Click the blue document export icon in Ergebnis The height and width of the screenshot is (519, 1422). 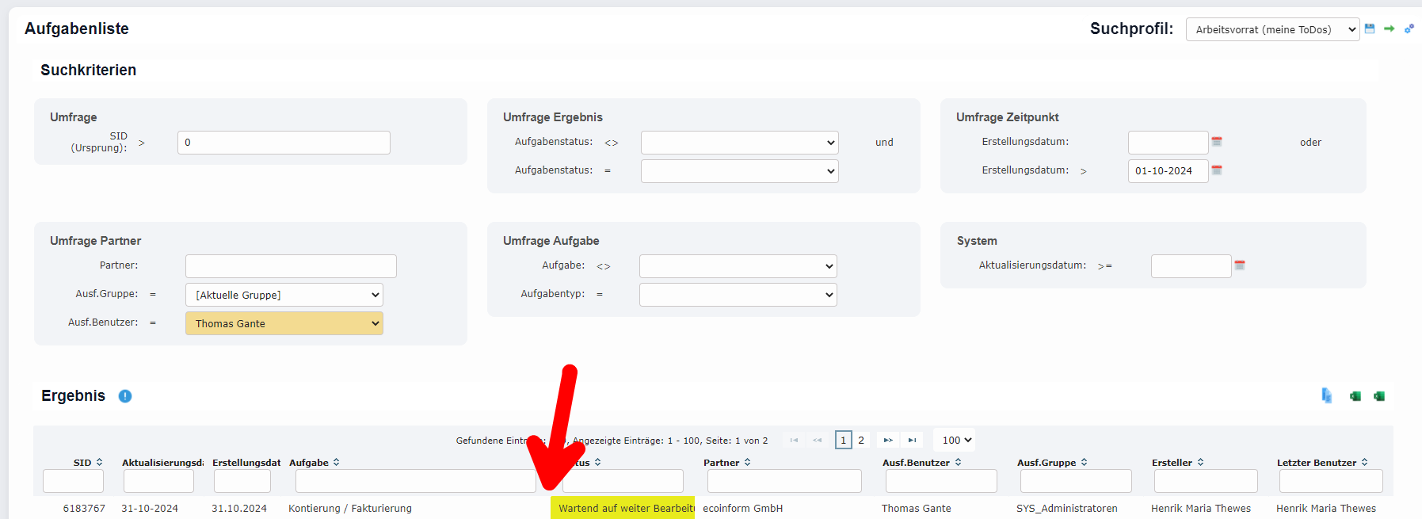pyautogui.click(x=1326, y=395)
